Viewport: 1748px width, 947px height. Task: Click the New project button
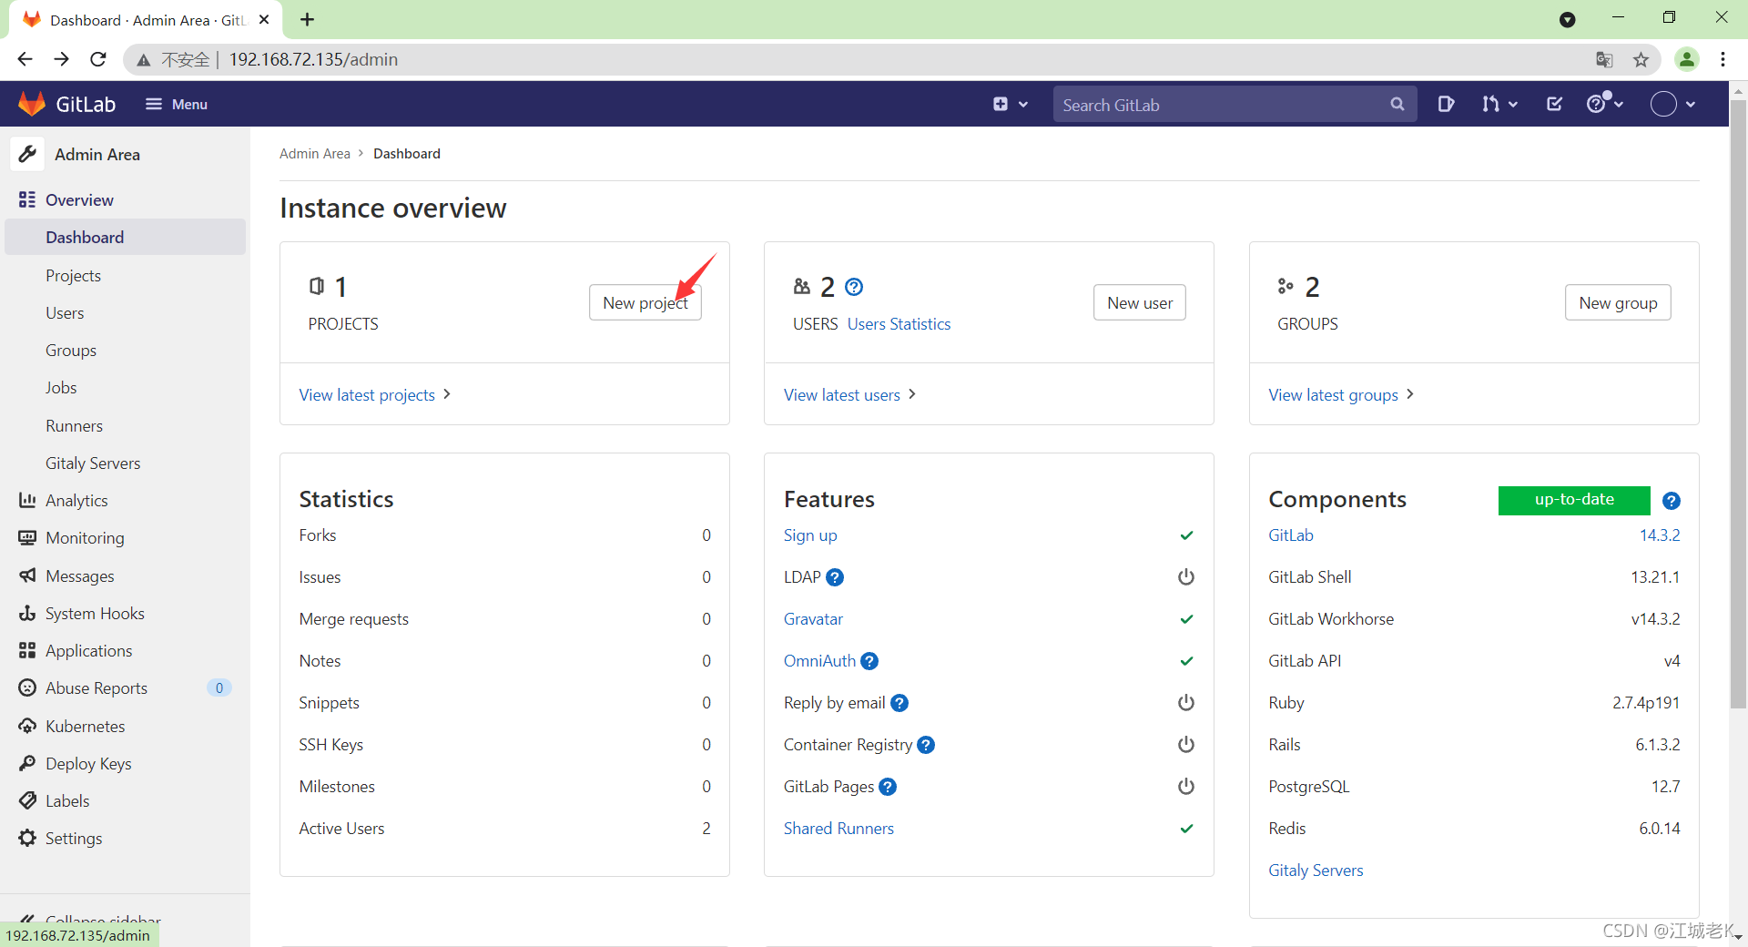tap(645, 302)
